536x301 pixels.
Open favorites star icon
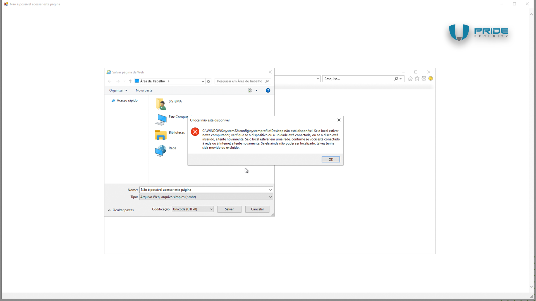(x=417, y=79)
